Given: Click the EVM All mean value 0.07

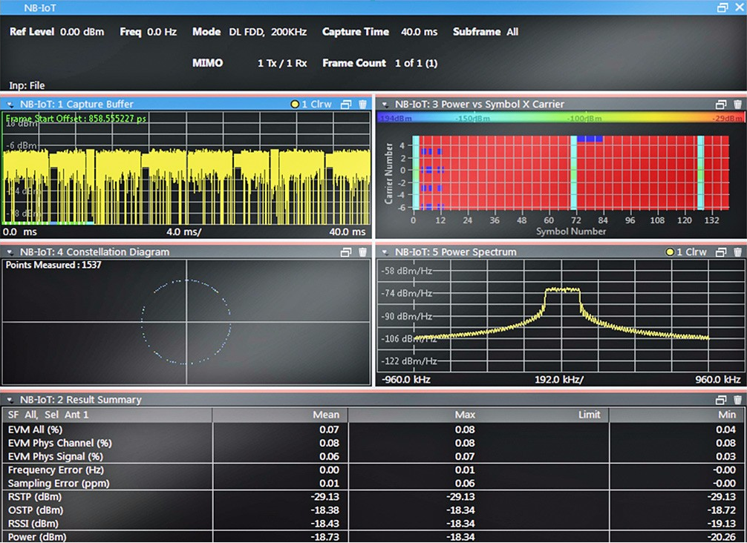Looking at the screenshot, I should coord(329,430).
